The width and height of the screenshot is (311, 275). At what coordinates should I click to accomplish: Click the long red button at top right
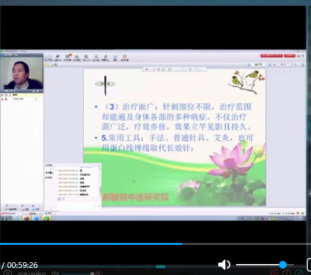271,56
